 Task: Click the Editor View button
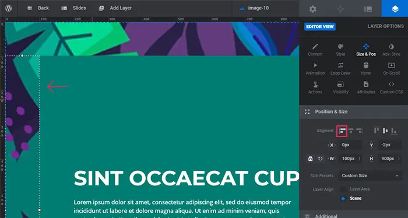[320, 27]
